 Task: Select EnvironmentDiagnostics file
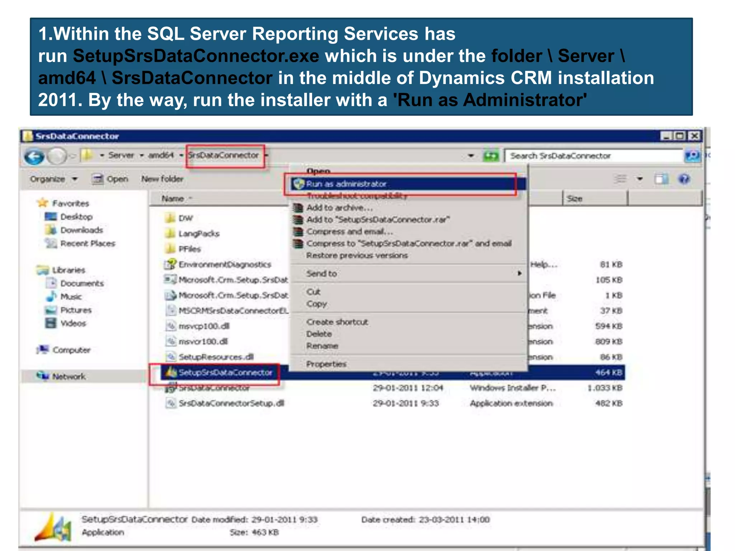(x=218, y=264)
